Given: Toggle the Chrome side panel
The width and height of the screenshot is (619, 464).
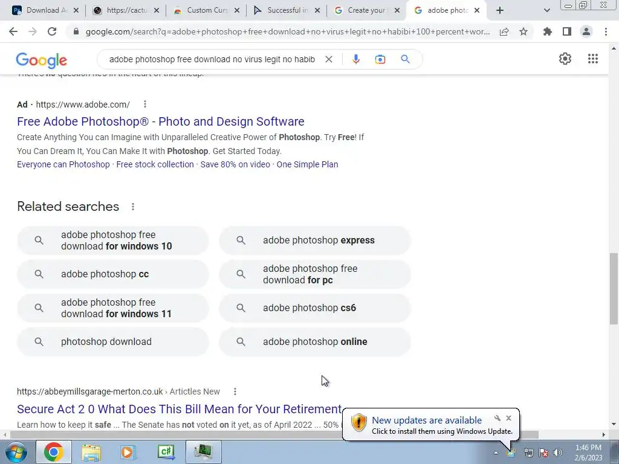Looking at the screenshot, I should pyautogui.click(x=567, y=31).
